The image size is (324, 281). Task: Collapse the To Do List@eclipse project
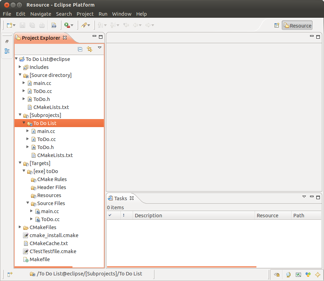point(16,59)
